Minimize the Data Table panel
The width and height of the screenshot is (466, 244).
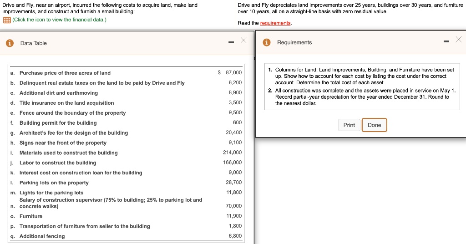231,43
